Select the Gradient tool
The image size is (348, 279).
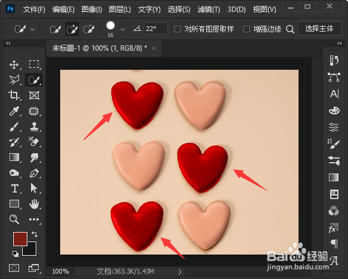(14, 157)
